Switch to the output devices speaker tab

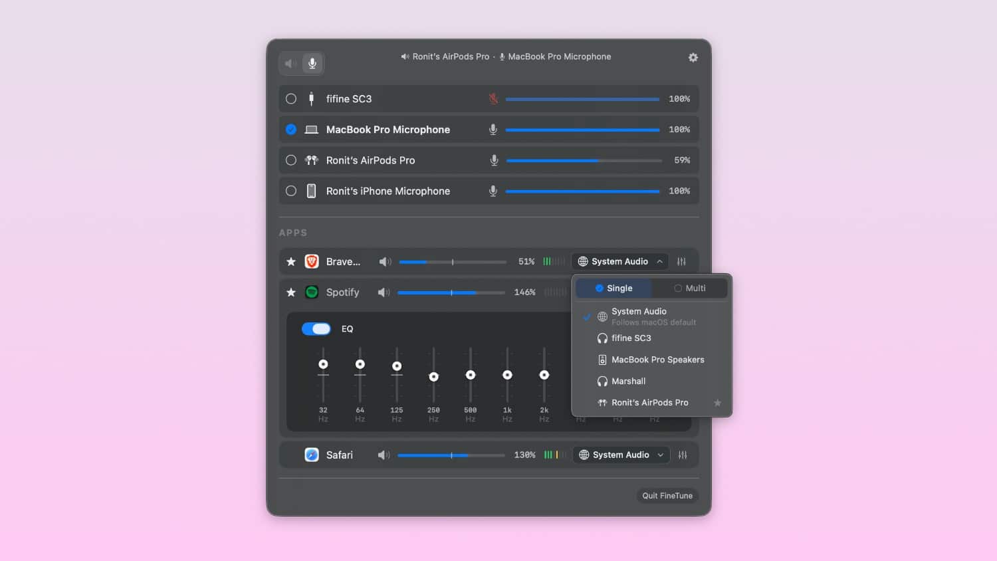290,64
